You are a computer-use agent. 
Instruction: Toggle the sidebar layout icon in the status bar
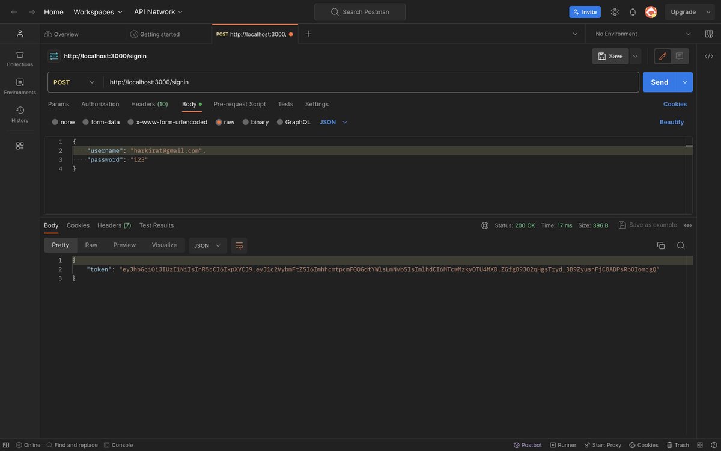click(6, 445)
